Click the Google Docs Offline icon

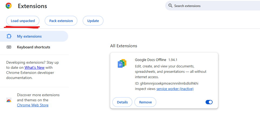(x=122, y=63)
